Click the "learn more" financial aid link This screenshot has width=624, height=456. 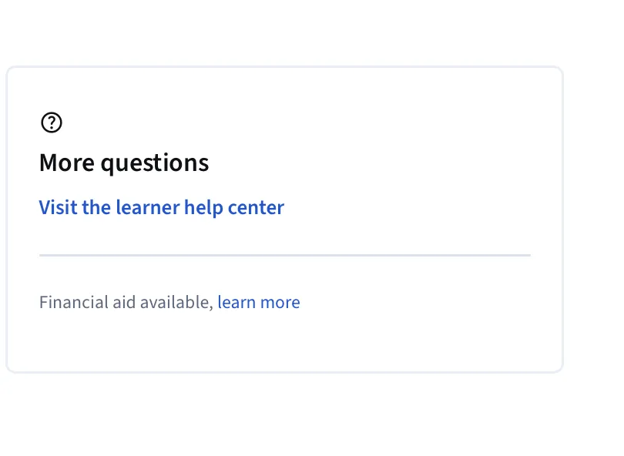click(x=259, y=302)
